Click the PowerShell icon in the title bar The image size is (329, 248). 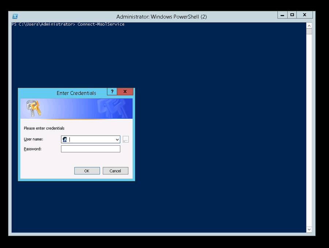click(x=15, y=16)
